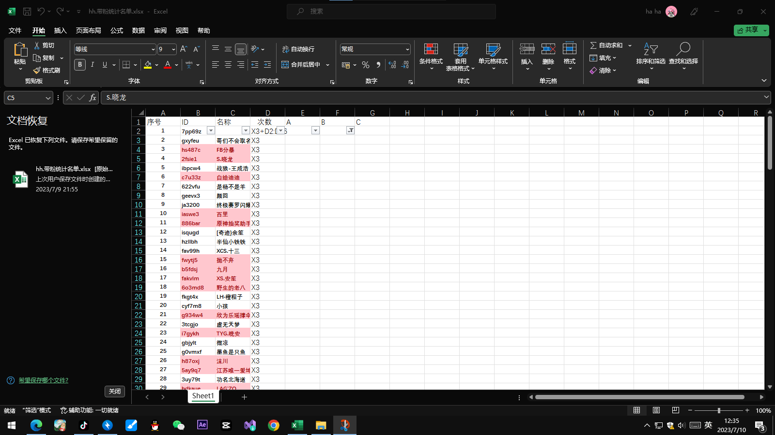775x435 pixels.
Task: Toggle italic formatting
Action: 93,65
